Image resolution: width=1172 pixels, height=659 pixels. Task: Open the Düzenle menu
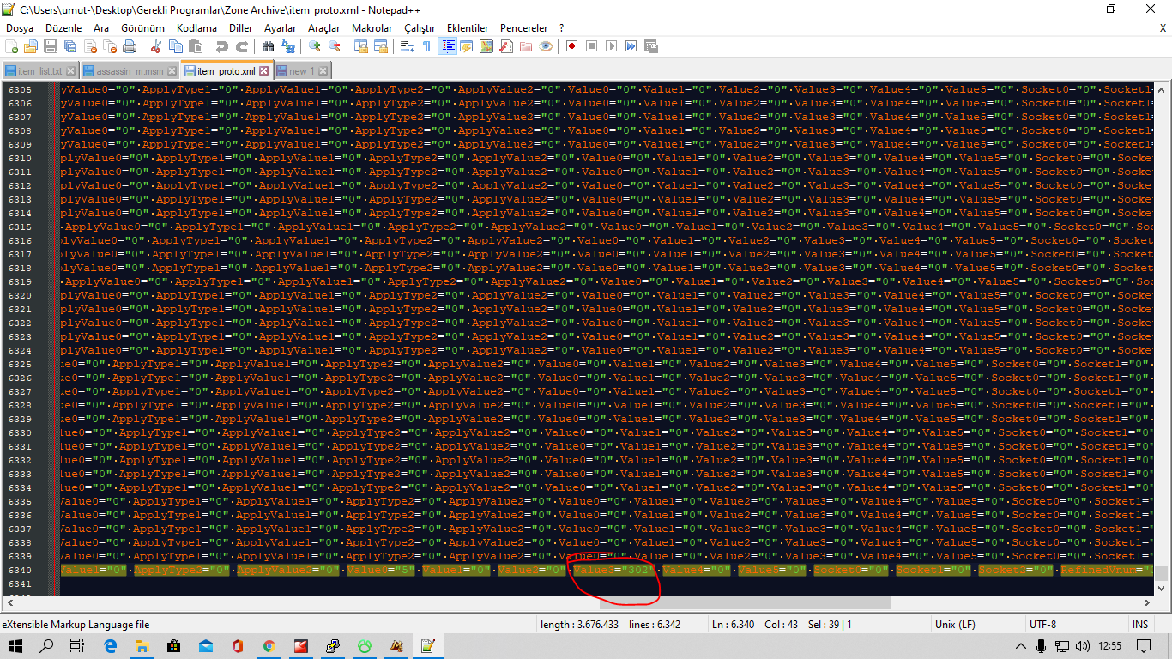pos(63,28)
